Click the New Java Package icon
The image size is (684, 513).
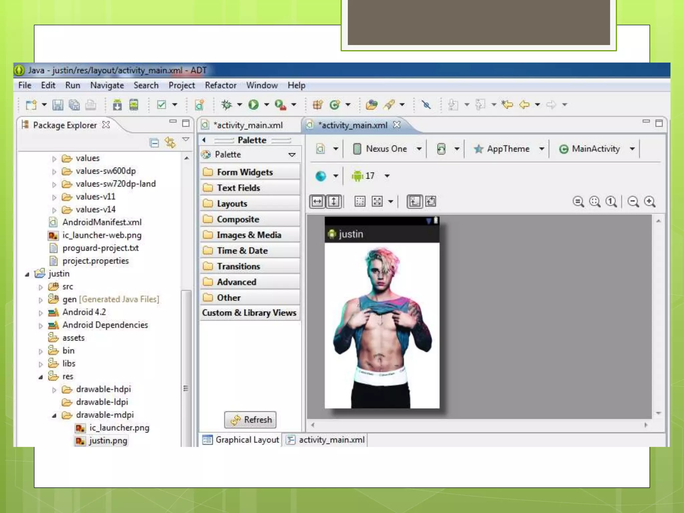(x=318, y=105)
